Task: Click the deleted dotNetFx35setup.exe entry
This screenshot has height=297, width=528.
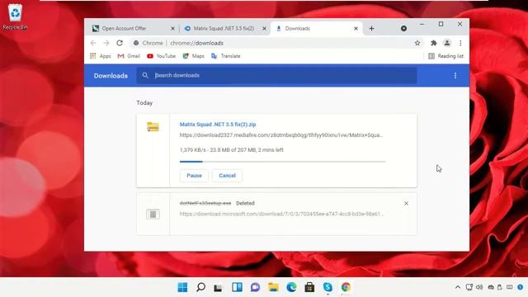Action: (205, 203)
